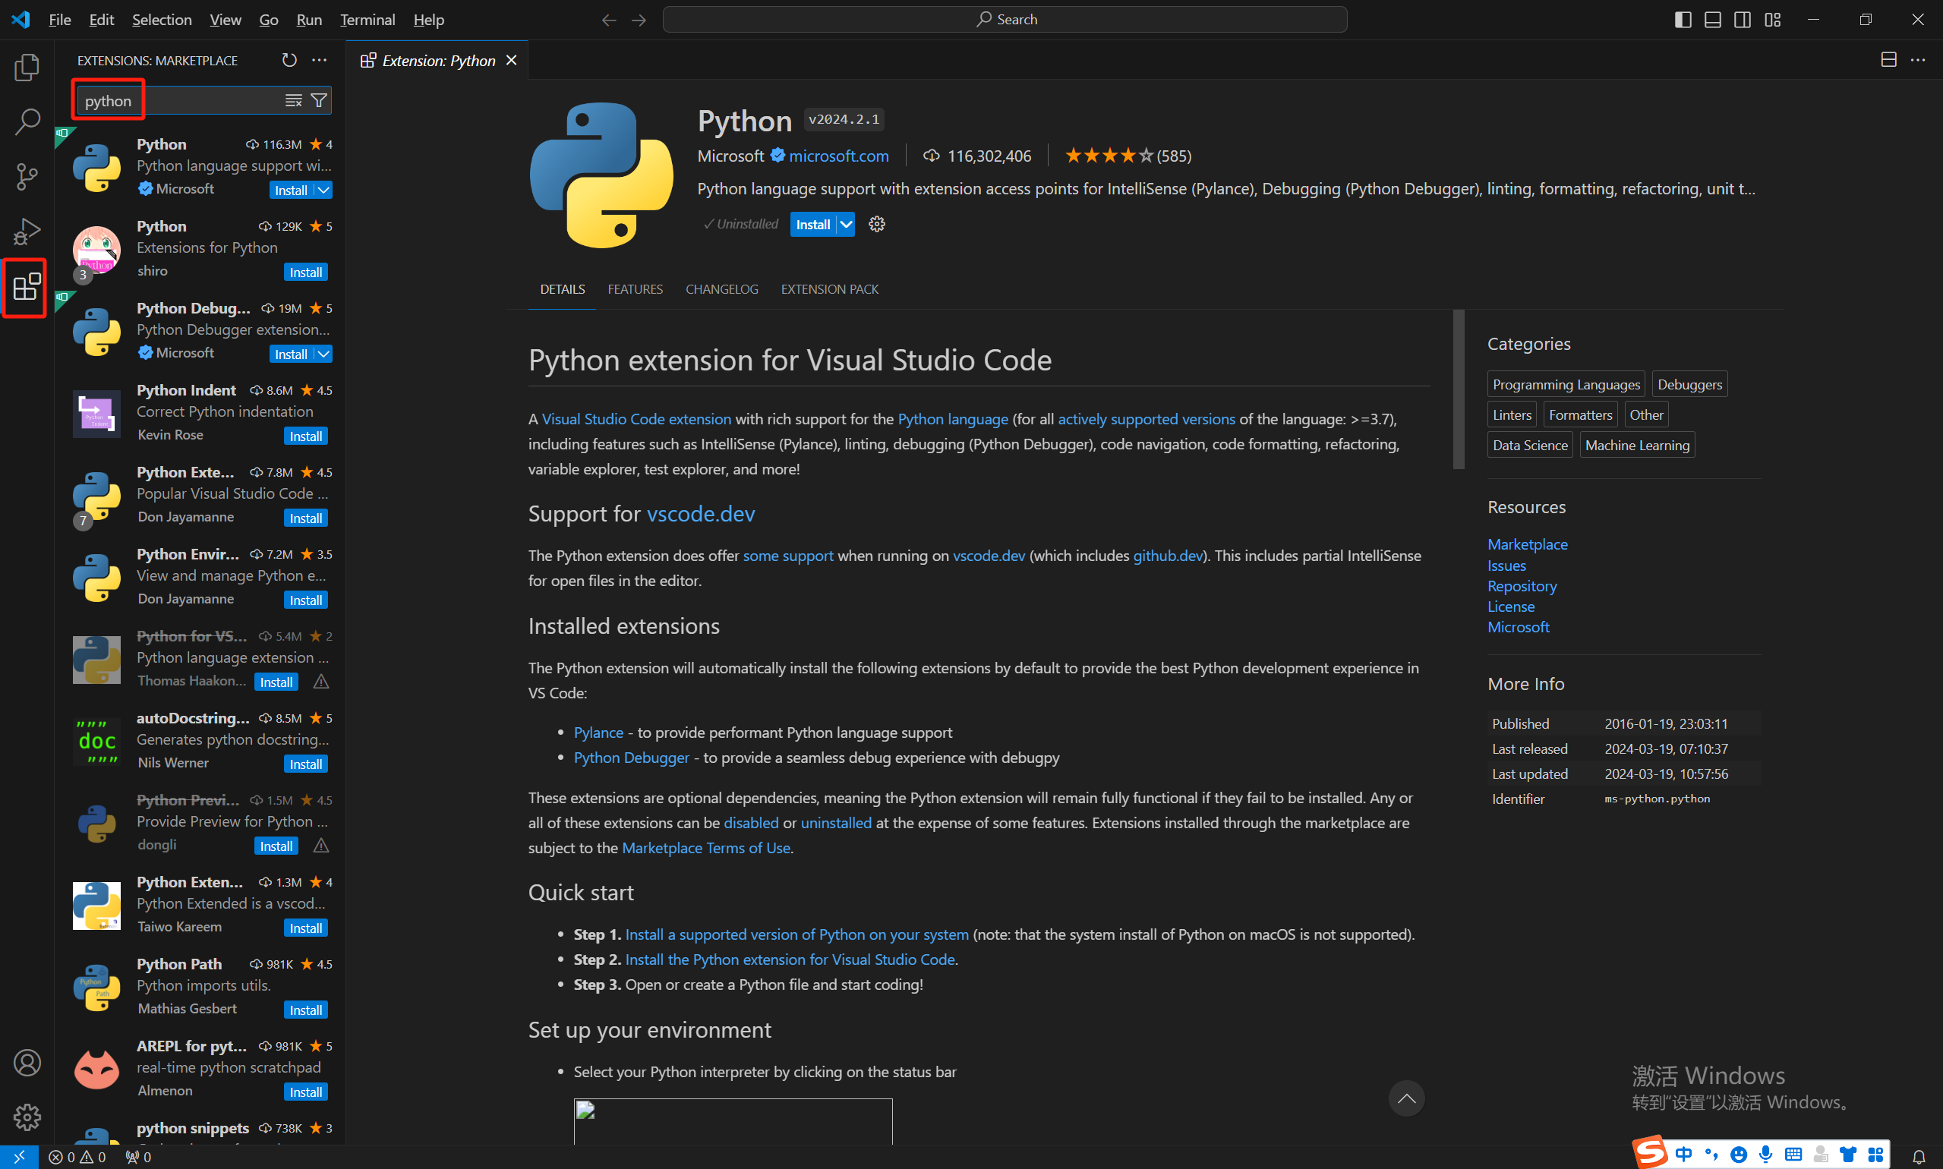The image size is (1943, 1169).
Task: Click scroll-to-top arrow button
Action: (x=1405, y=1098)
